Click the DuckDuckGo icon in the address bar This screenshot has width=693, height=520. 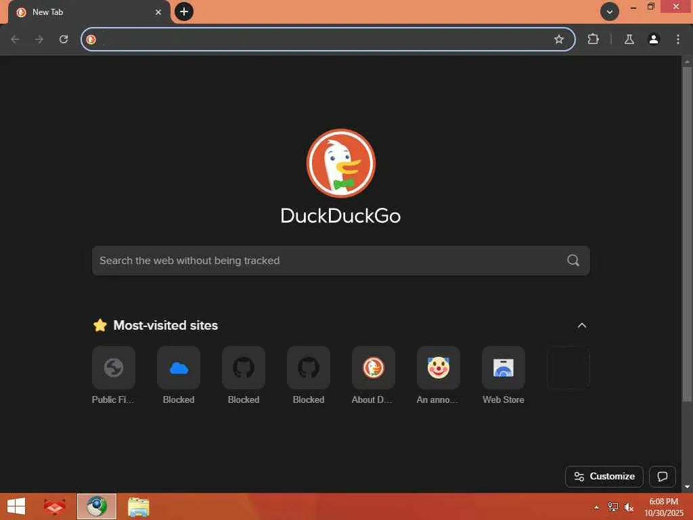tap(91, 39)
